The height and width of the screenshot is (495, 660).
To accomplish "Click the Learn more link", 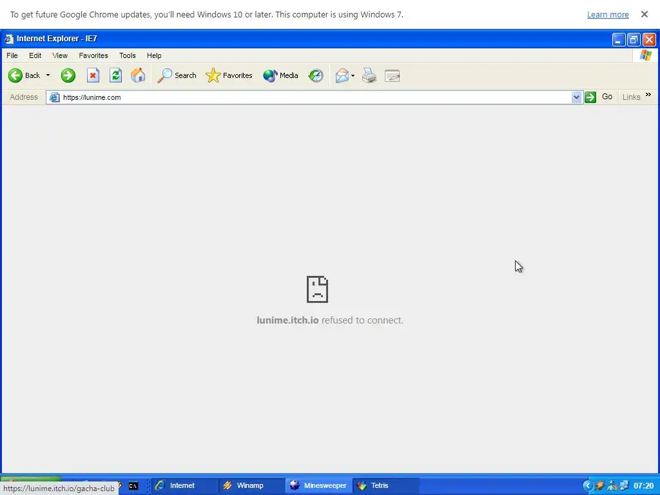I will (608, 14).
